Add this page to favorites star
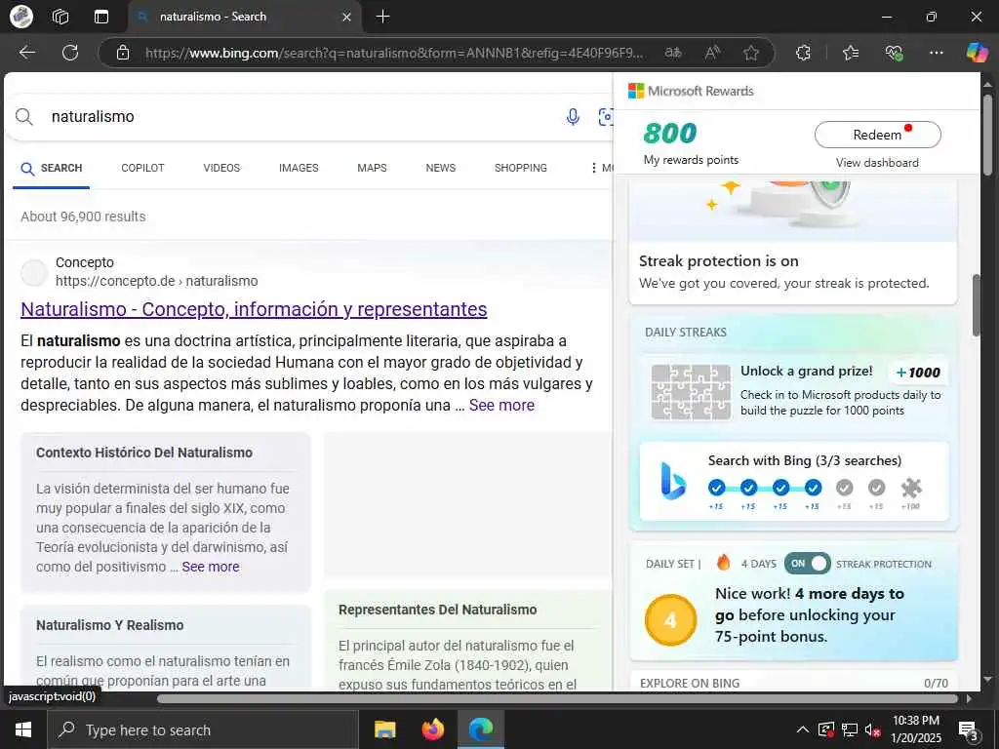Screen dimensions: 999x749 [x=751, y=53]
